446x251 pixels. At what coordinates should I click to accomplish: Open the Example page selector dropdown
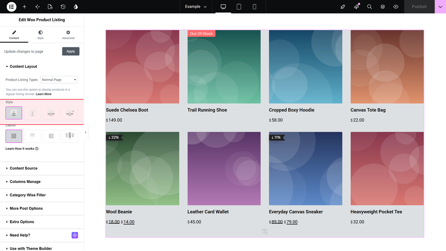pyautogui.click(x=196, y=7)
